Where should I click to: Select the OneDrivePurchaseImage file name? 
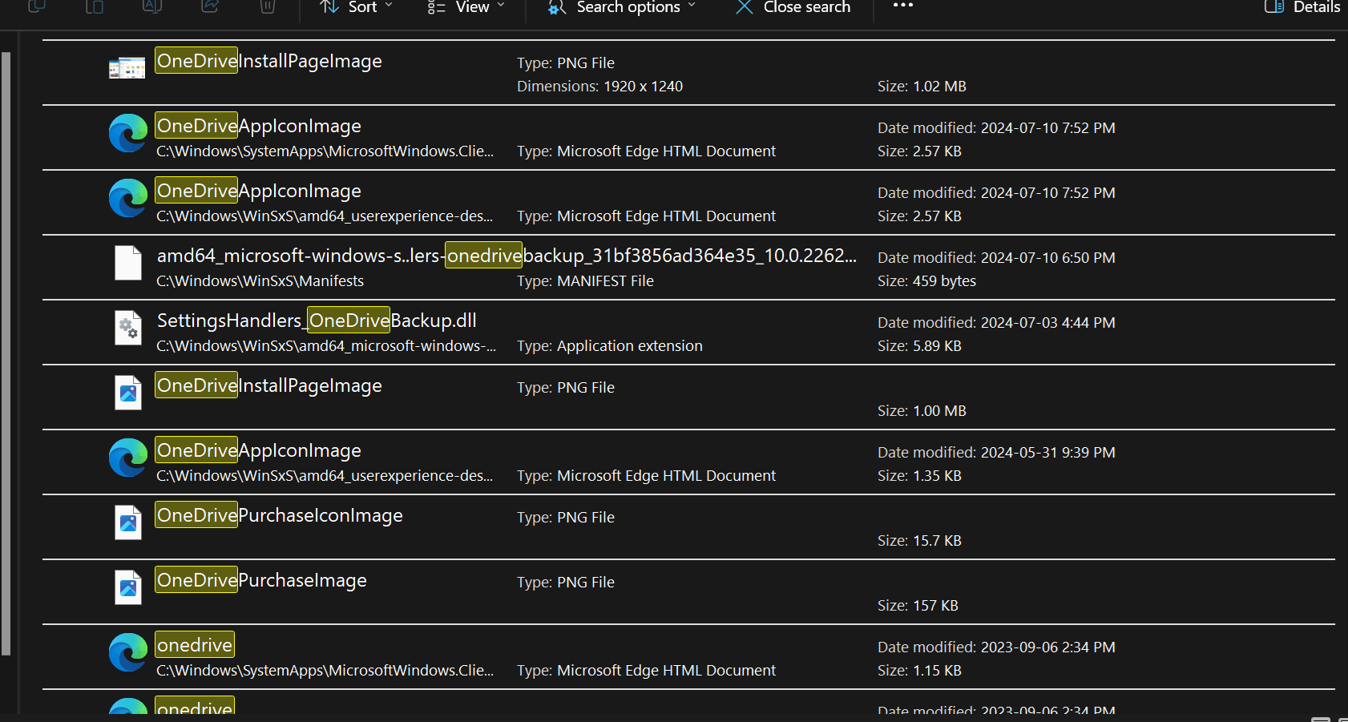(261, 580)
